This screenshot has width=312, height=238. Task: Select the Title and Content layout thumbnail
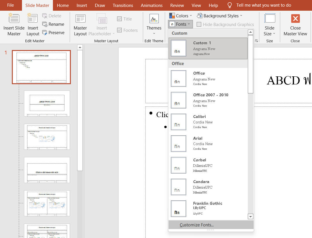(47, 137)
